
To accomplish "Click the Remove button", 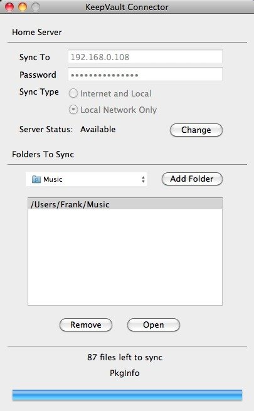I will tap(86, 325).
